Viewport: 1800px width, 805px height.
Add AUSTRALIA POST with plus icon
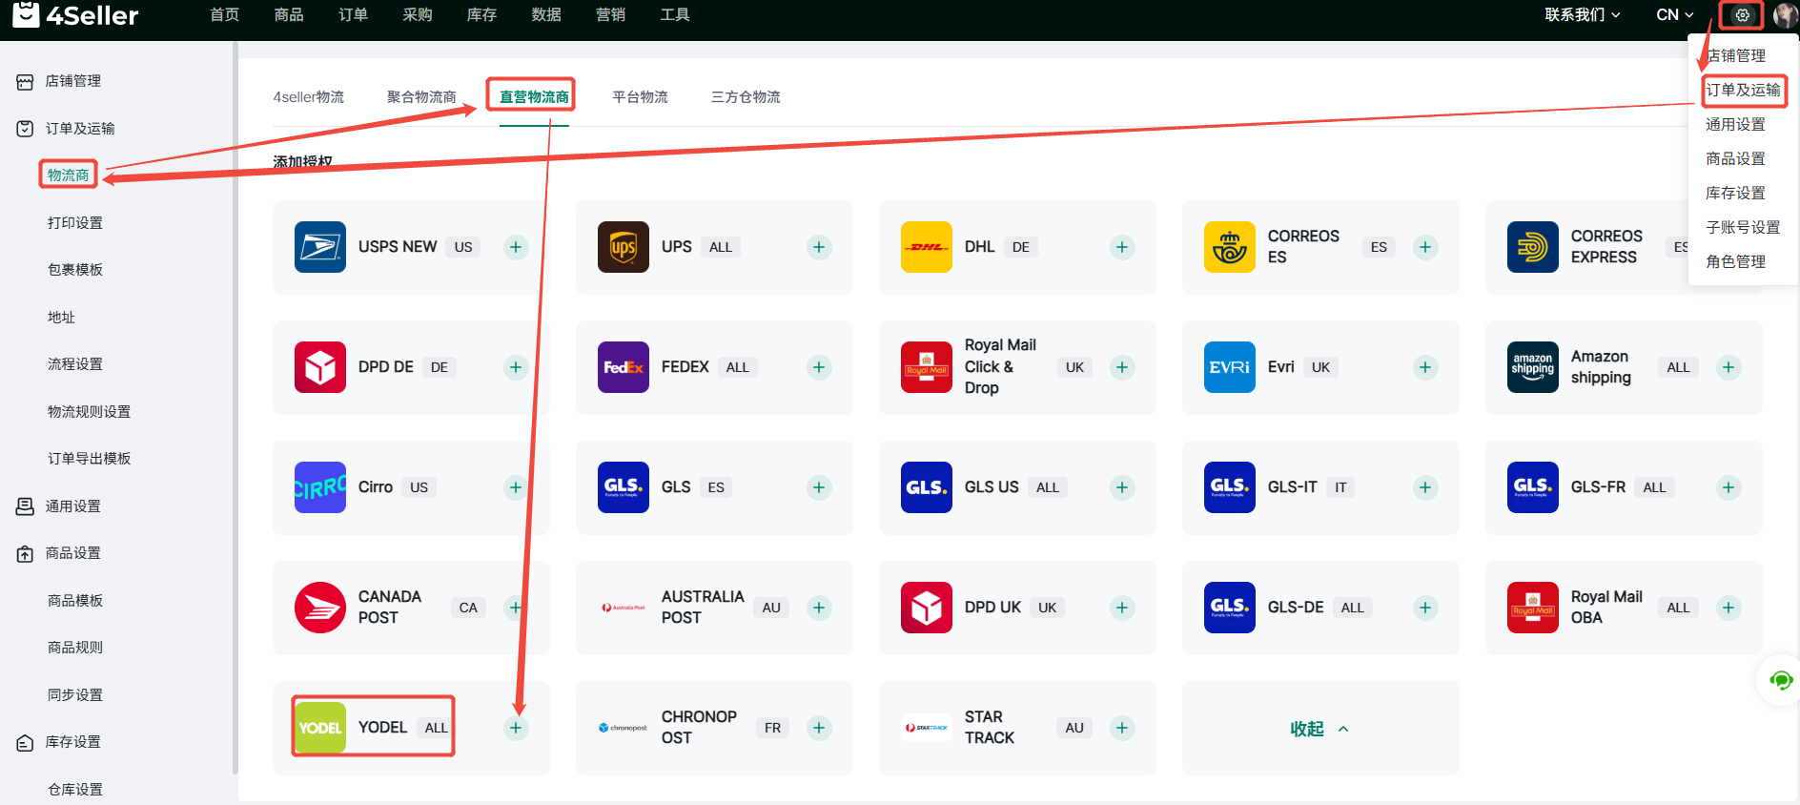click(x=819, y=608)
